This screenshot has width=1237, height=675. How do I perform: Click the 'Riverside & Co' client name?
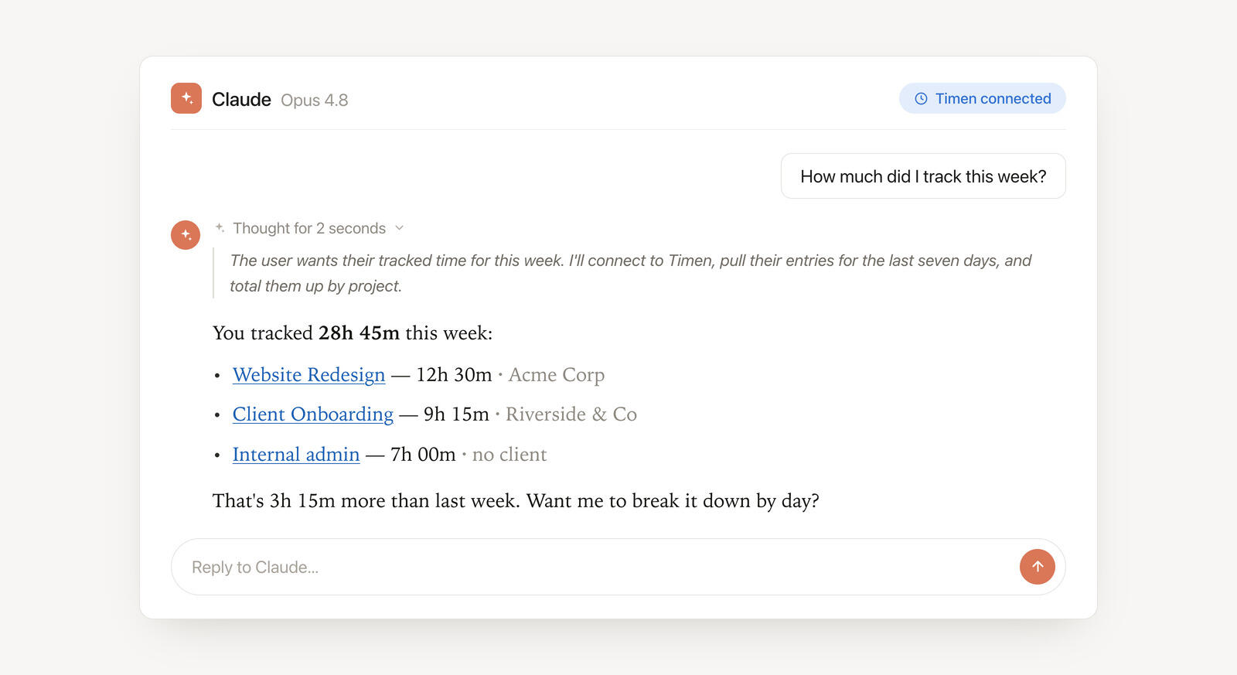click(x=571, y=414)
